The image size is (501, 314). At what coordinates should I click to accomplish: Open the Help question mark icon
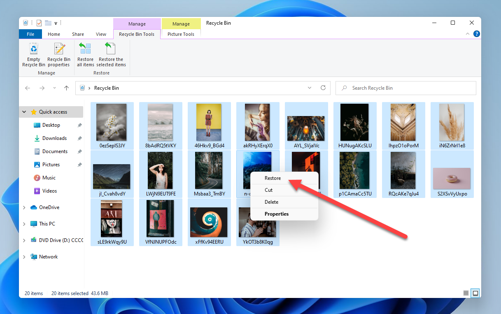click(x=476, y=34)
